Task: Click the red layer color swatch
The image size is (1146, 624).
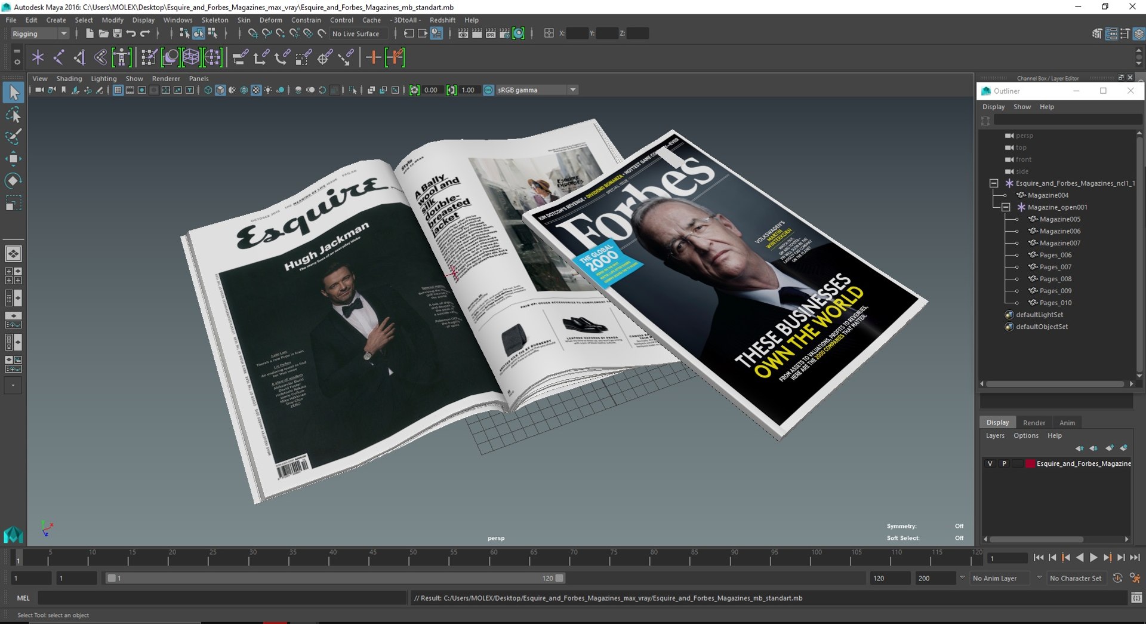Action: coord(1030,463)
